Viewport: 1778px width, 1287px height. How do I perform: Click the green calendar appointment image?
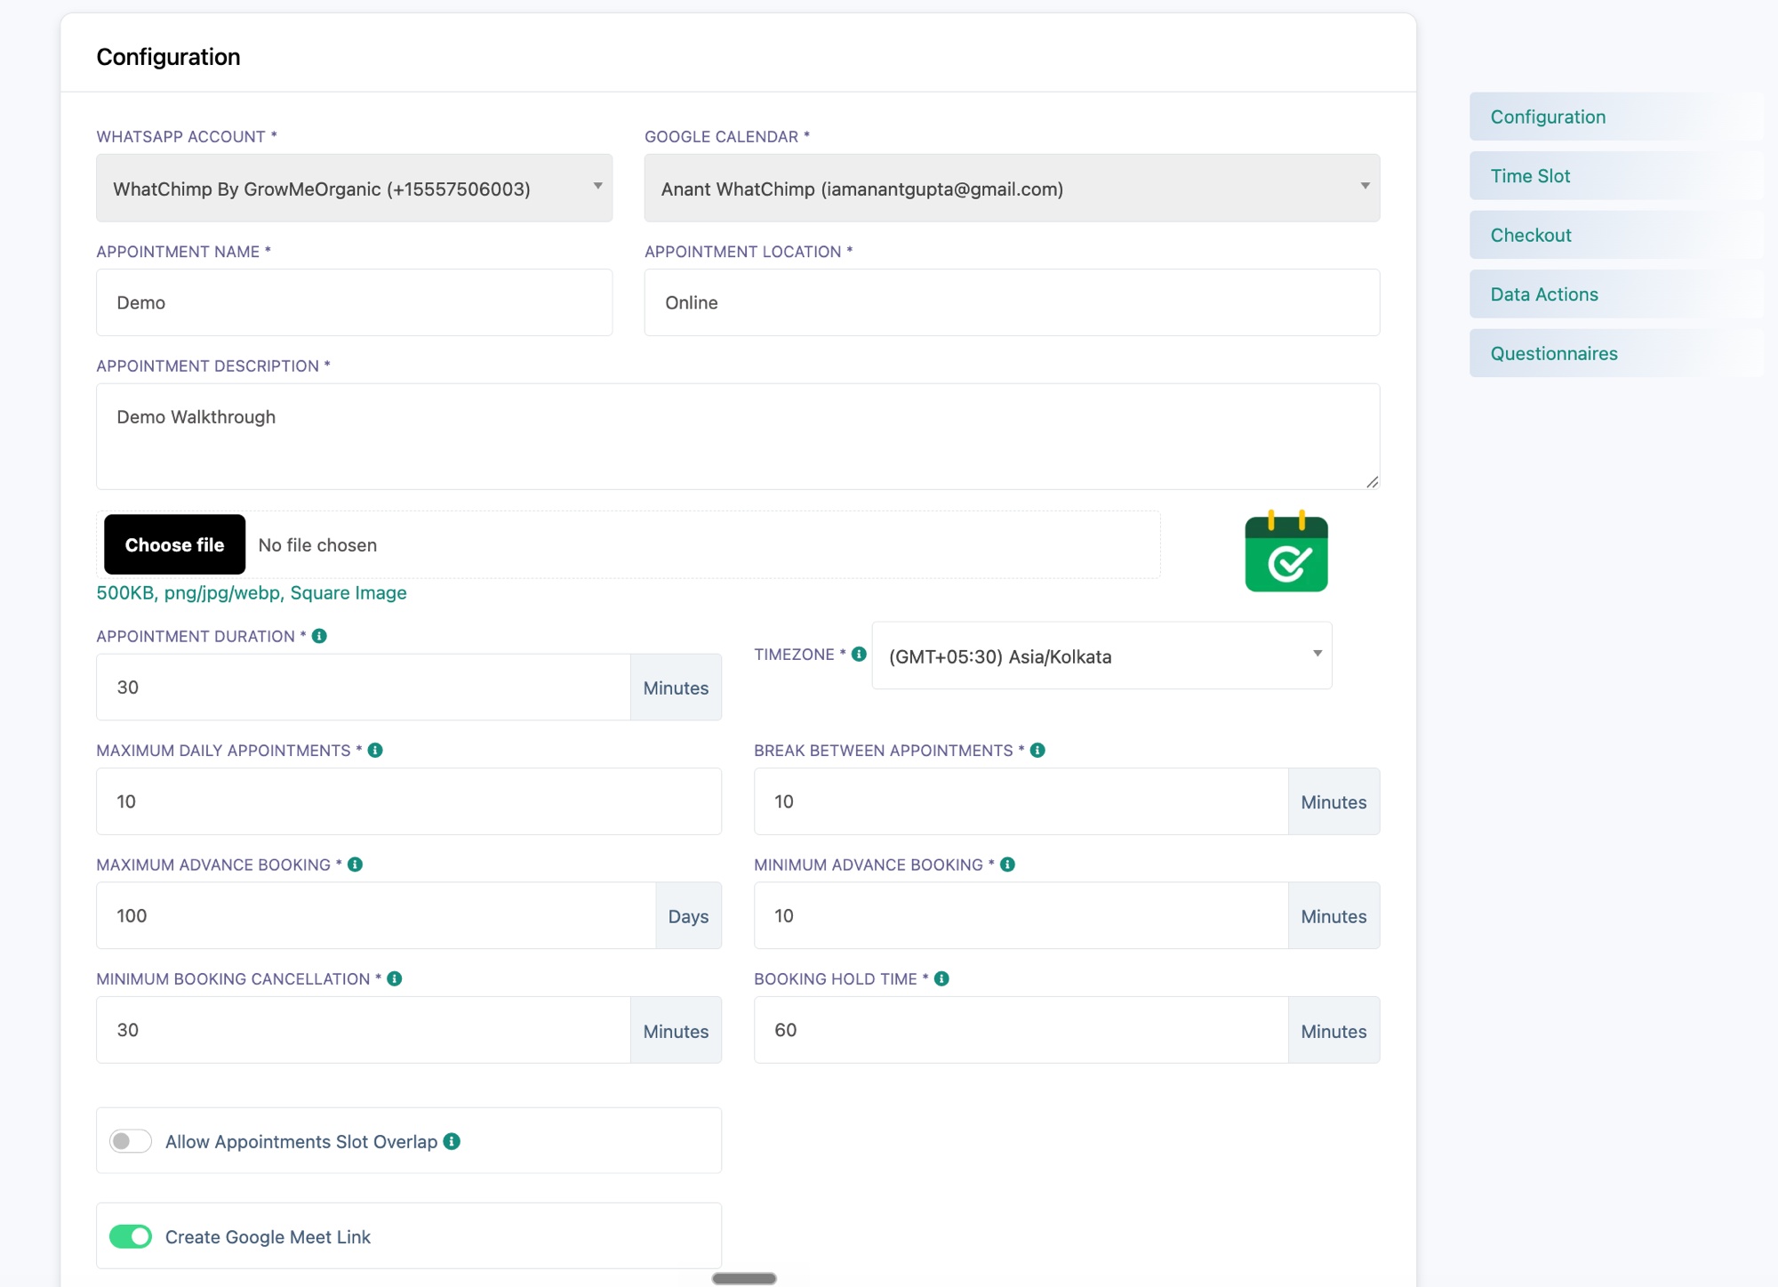click(x=1286, y=551)
